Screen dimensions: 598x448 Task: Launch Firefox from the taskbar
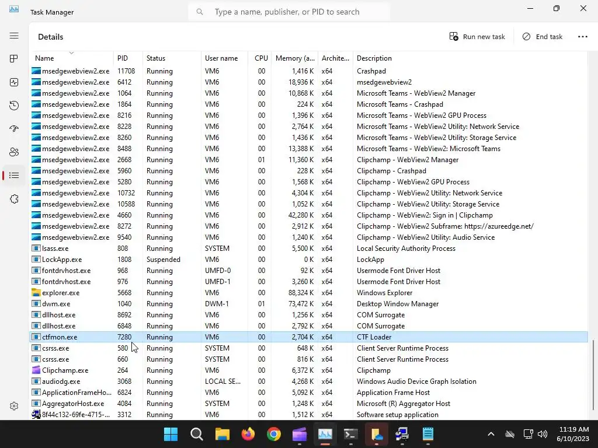click(x=248, y=434)
